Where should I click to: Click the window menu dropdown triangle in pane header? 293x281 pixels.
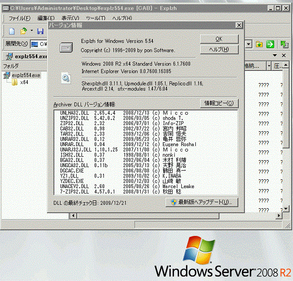click(x=274, y=55)
